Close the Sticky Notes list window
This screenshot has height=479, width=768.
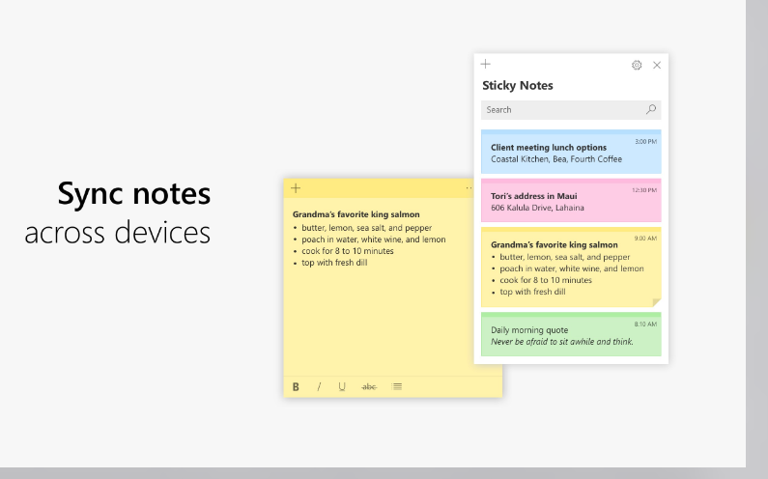(657, 65)
